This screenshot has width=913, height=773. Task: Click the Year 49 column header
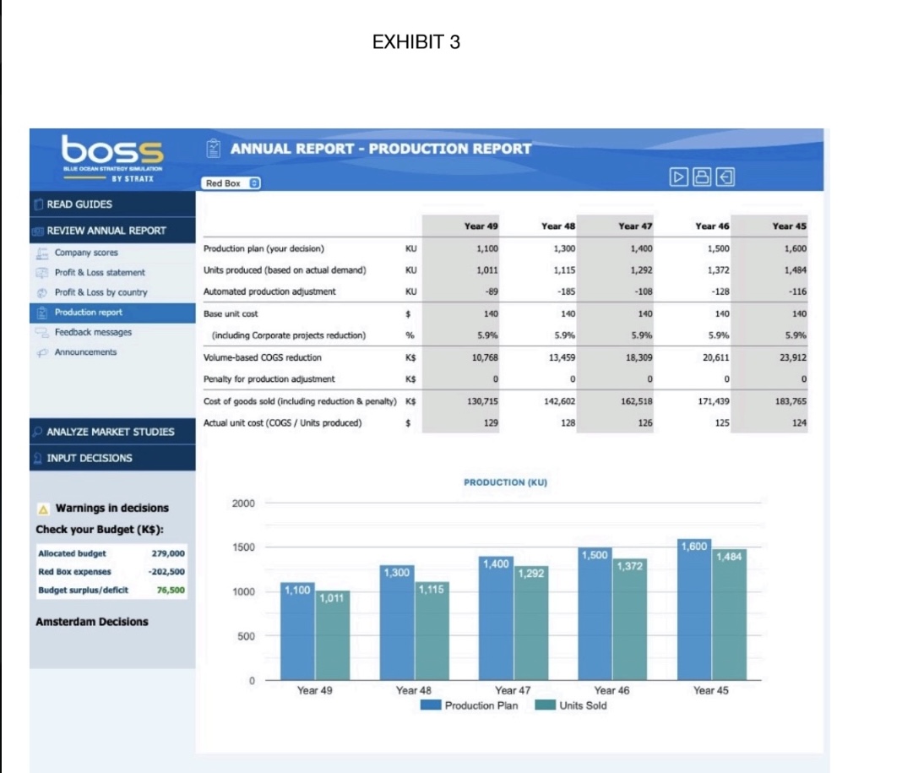pos(481,226)
